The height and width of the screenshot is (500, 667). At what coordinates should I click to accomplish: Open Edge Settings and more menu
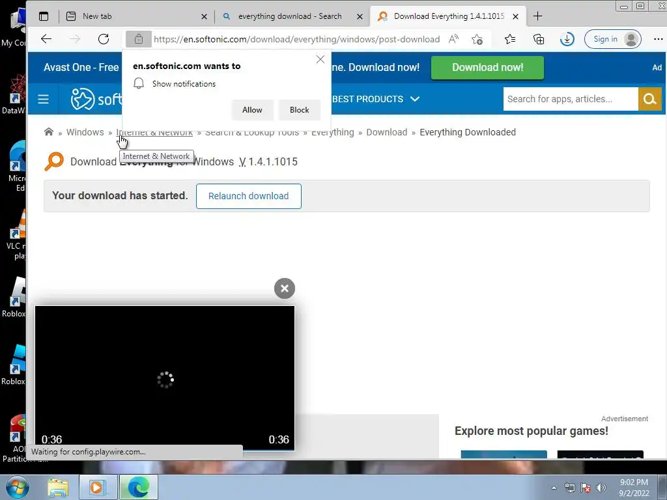tap(658, 39)
